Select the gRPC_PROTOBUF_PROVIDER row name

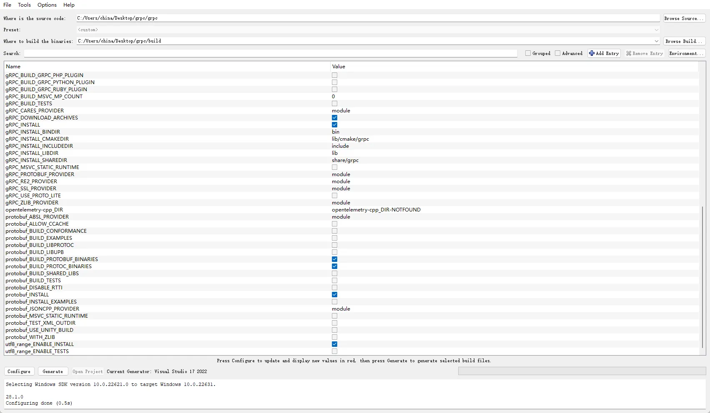click(40, 174)
